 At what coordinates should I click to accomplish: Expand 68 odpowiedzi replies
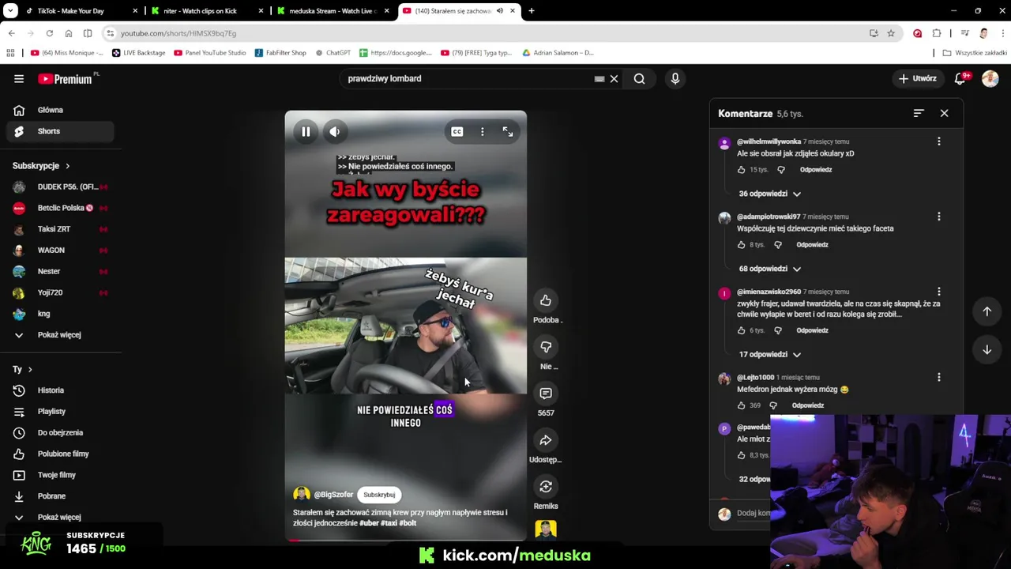770,269
